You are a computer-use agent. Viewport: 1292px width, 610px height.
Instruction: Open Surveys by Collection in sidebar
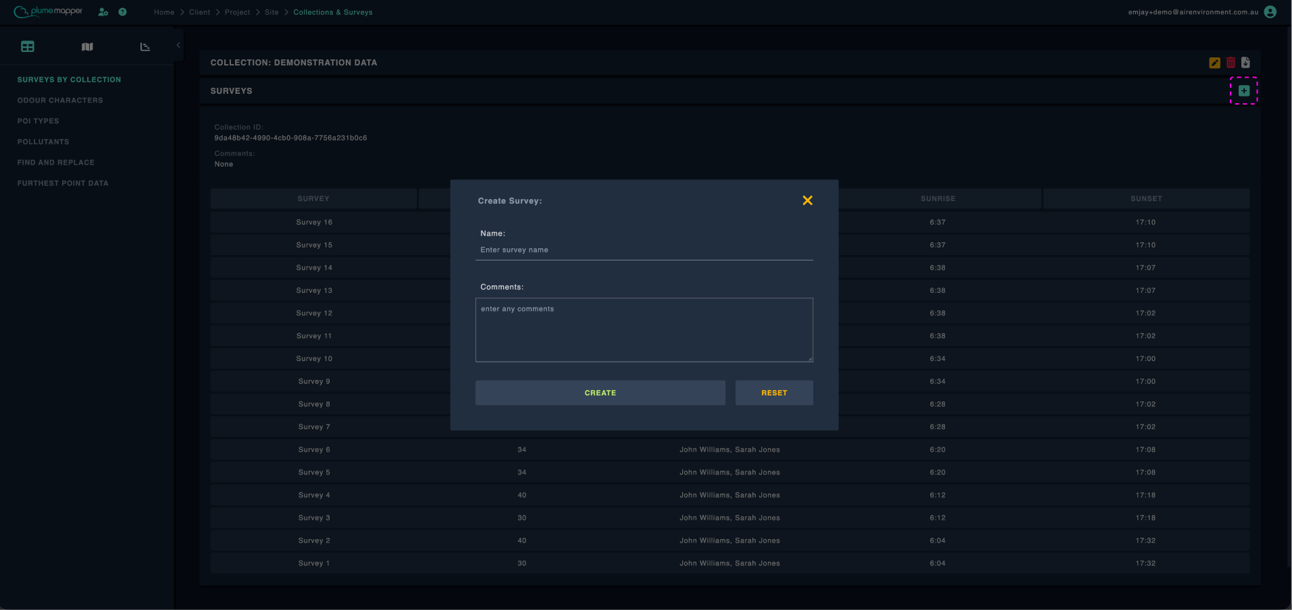(70, 80)
